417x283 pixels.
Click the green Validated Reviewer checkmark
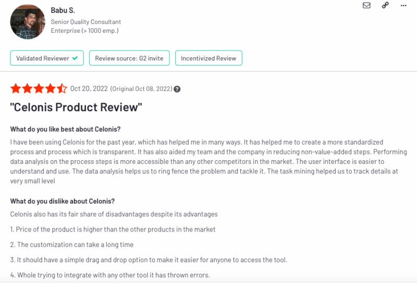click(x=75, y=58)
